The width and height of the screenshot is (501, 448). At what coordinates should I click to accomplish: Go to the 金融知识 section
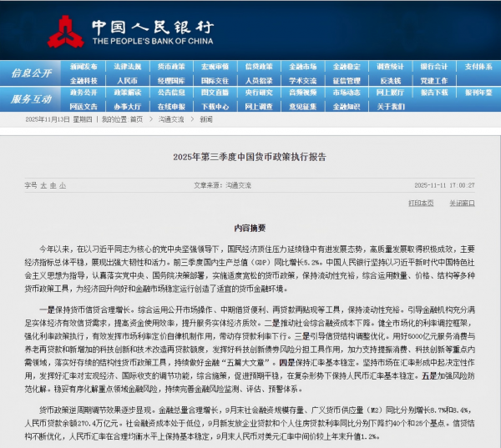[x=347, y=107]
